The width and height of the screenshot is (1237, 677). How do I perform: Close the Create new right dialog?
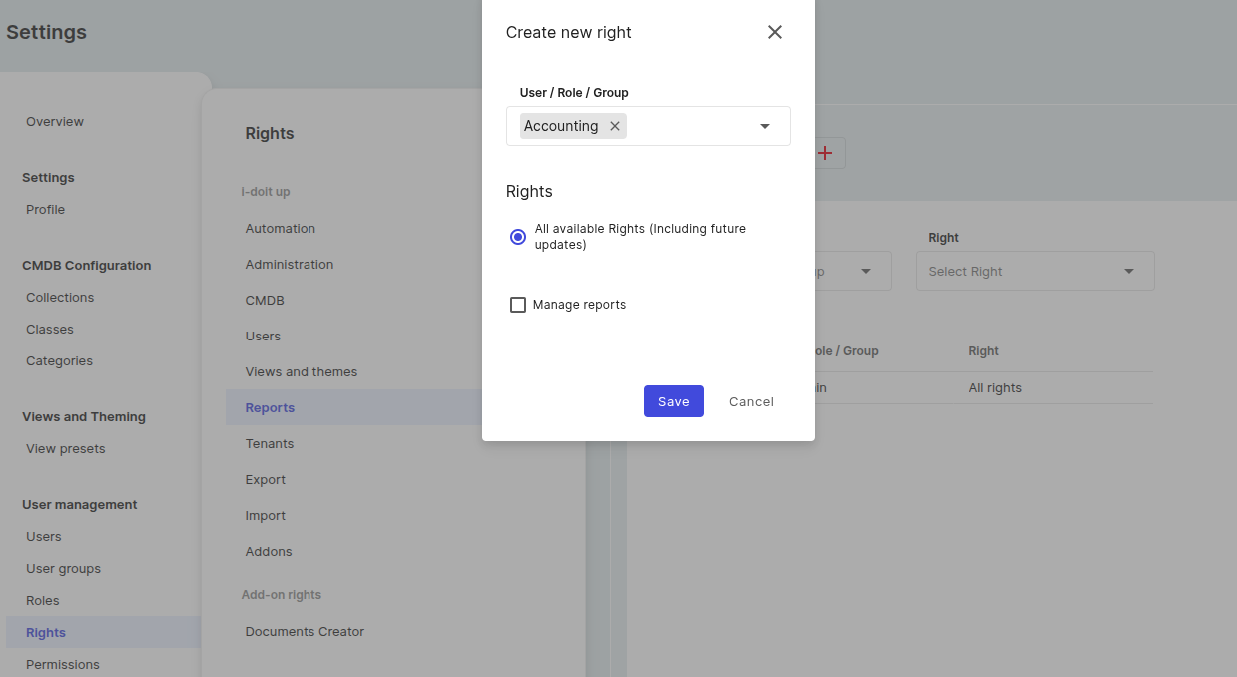click(x=774, y=32)
